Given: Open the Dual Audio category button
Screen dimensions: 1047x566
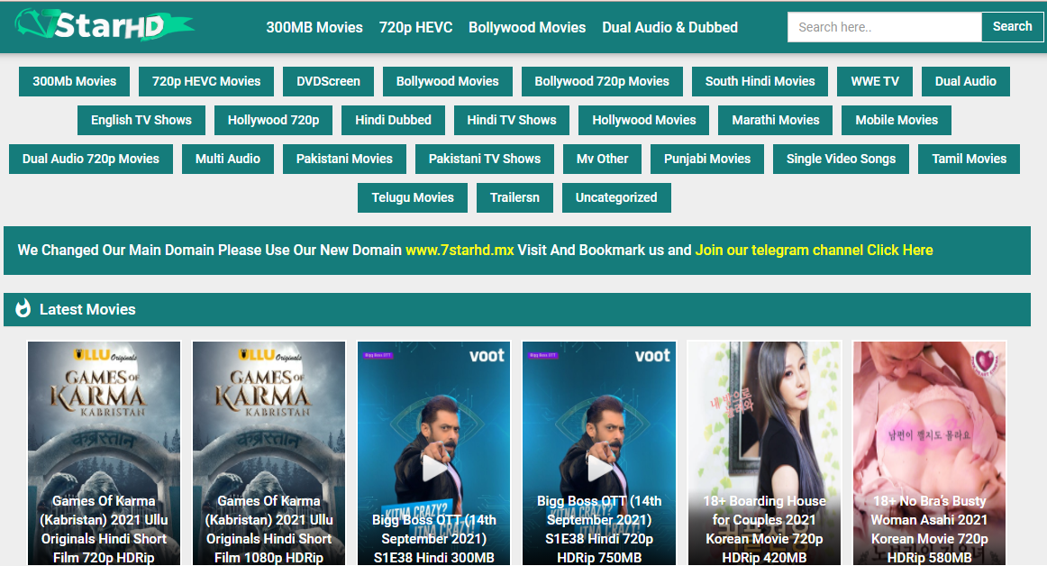Looking at the screenshot, I should 966,81.
